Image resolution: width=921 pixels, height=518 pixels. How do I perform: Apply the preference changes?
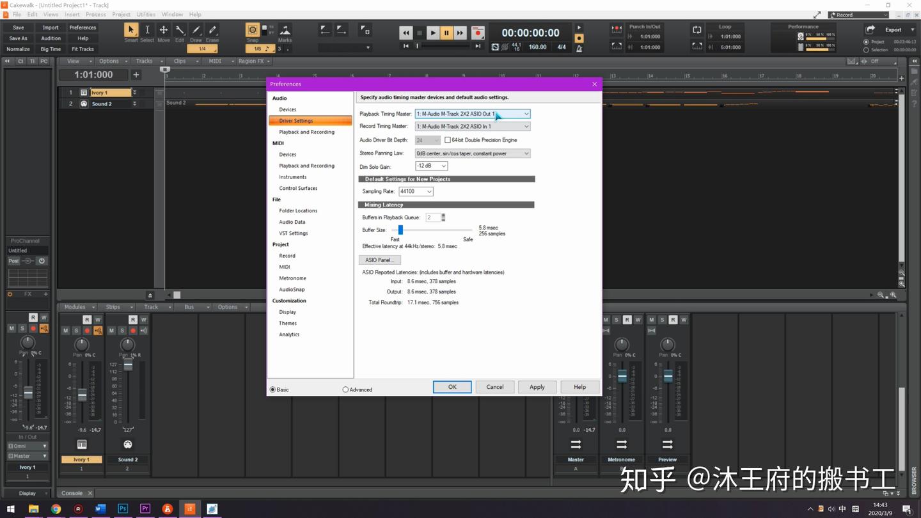pos(537,386)
